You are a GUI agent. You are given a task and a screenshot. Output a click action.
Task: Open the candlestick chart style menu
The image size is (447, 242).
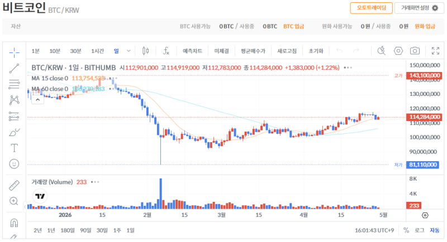coord(145,51)
